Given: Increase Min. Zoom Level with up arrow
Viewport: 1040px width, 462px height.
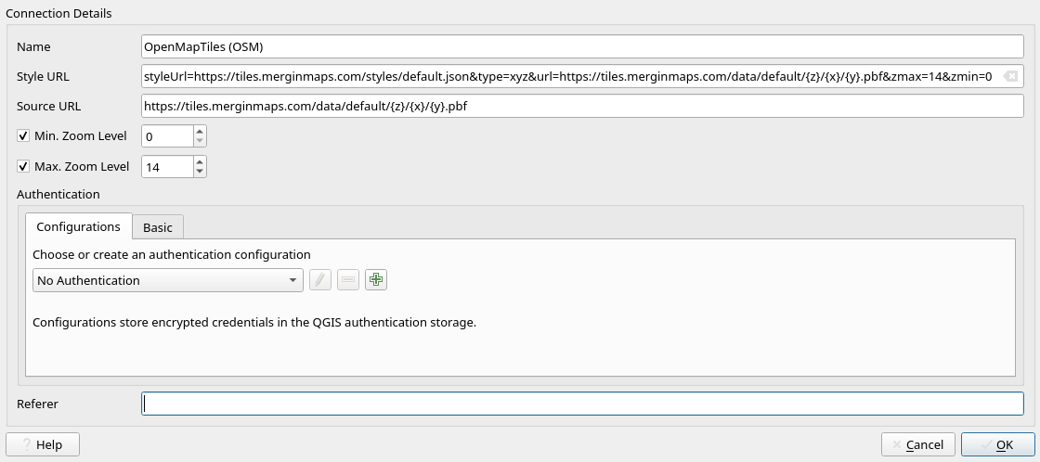Looking at the screenshot, I should (x=200, y=131).
